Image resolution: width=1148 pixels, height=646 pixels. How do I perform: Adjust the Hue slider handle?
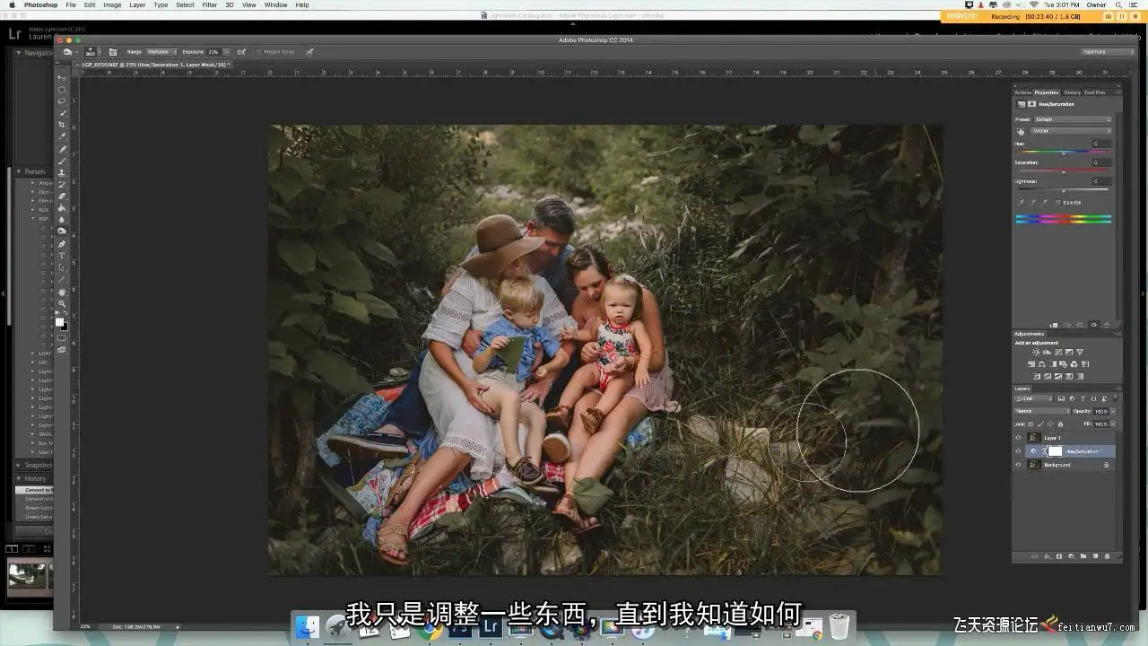(x=1064, y=153)
